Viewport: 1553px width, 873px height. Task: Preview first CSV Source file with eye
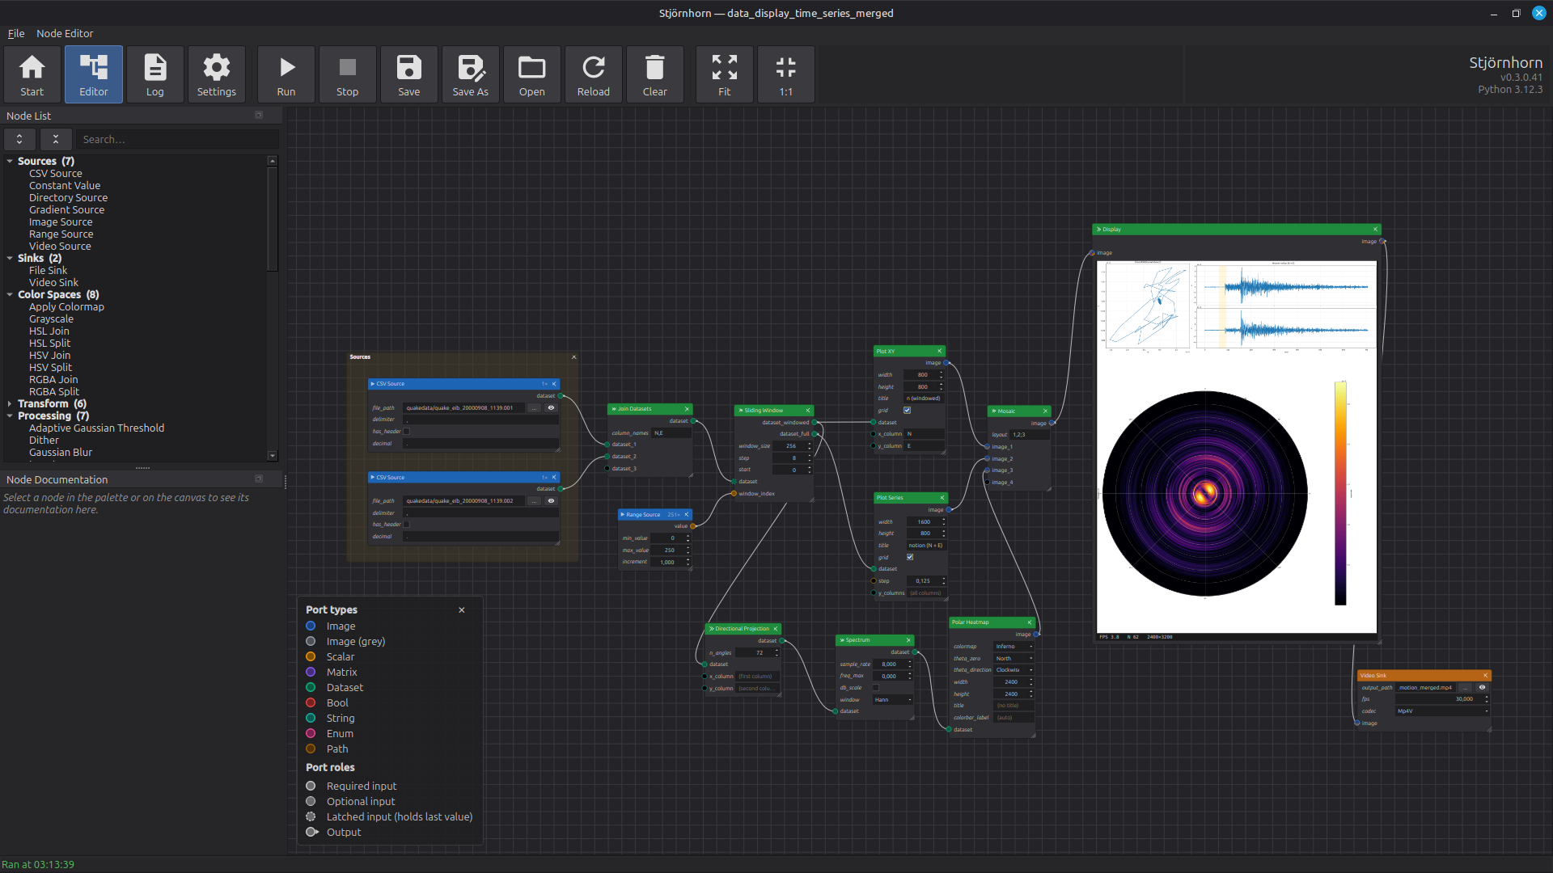[x=551, y=408]
